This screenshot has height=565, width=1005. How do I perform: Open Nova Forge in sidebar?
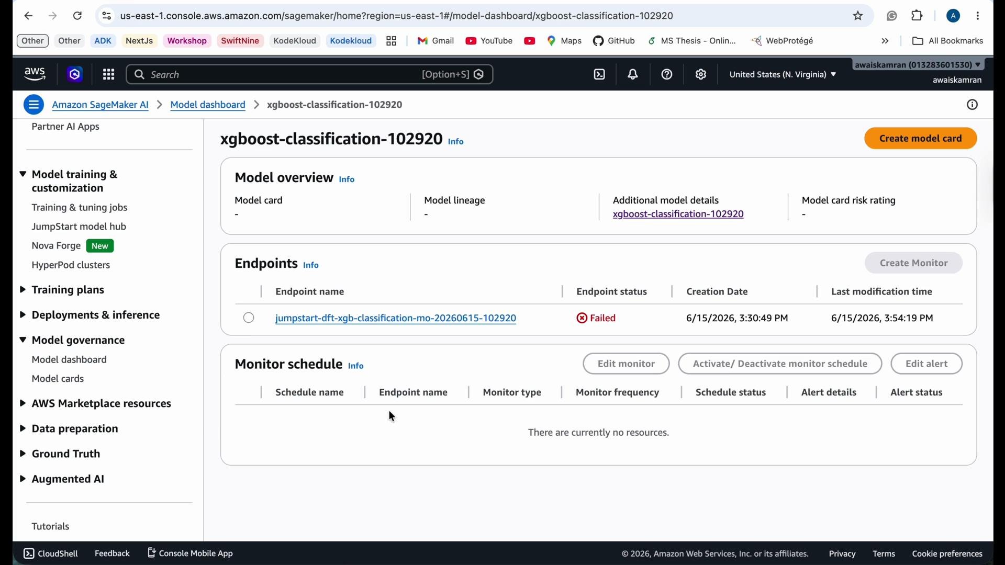[x=56, y=246]
